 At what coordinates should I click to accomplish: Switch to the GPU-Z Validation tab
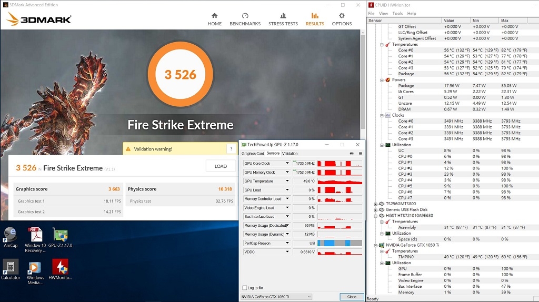290,154
